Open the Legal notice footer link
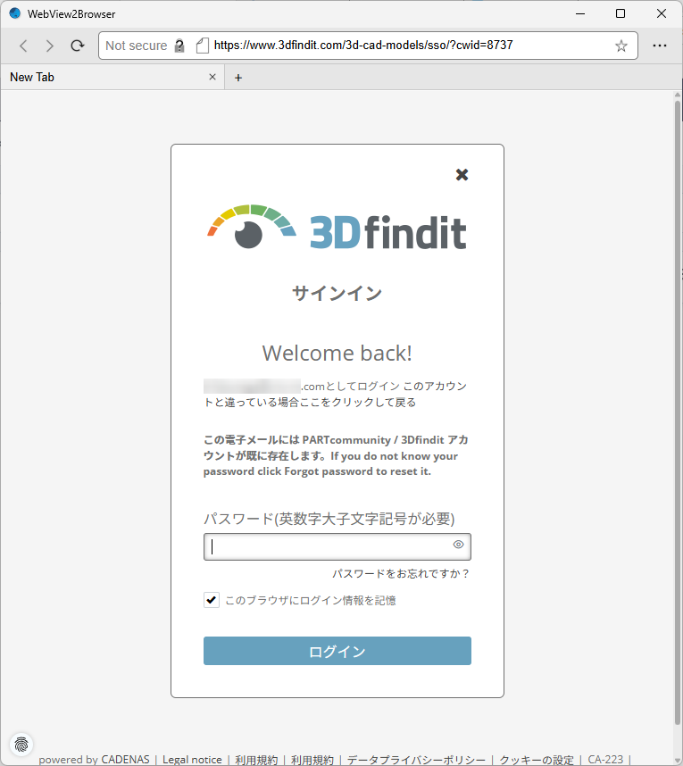This screenshot has height=766, width=683. click(192, 760)
